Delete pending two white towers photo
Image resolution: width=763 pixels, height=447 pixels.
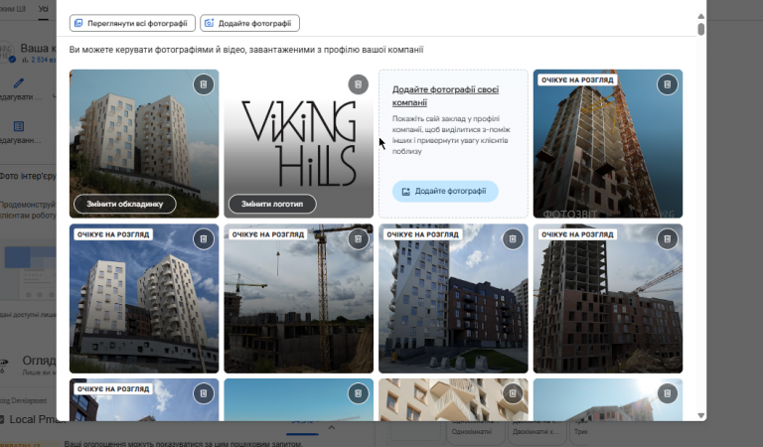(x=204, y=239)
